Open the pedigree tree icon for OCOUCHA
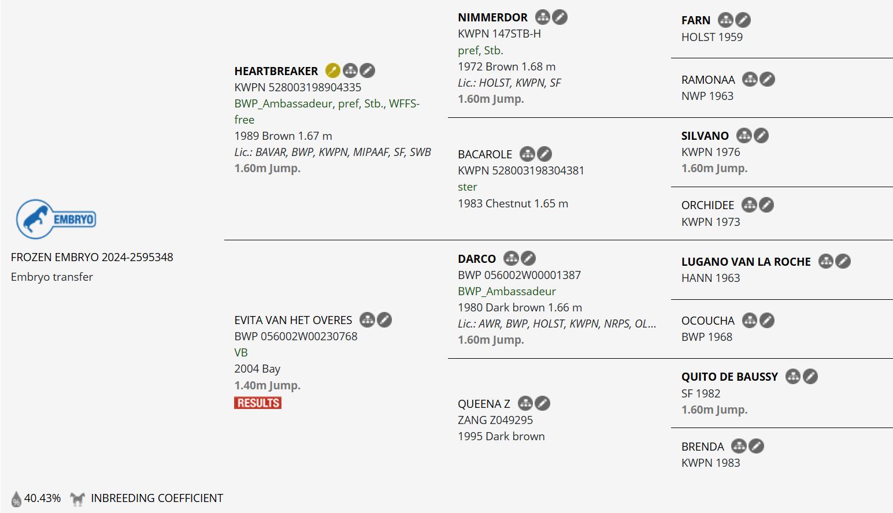 point(750,320)
